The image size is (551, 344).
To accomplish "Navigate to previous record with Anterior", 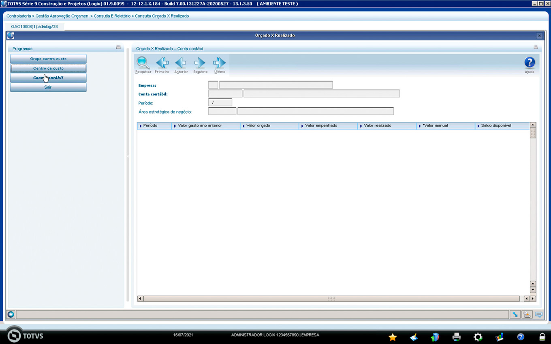I will click(x=181, y=63).
